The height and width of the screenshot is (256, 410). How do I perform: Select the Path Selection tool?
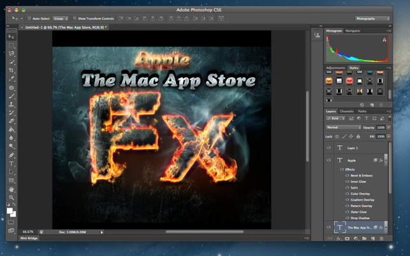[x=11, y=172]
